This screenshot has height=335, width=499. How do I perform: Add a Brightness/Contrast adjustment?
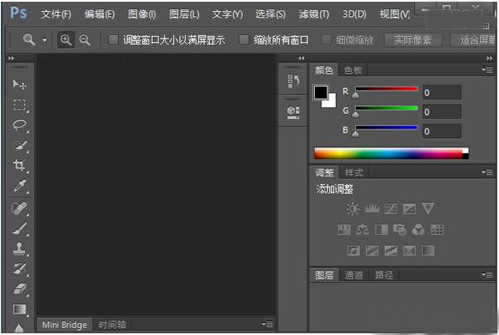click(352, 209)
